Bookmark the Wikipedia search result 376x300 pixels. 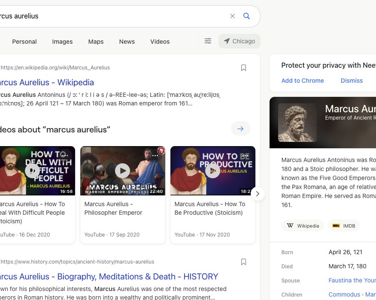[243, 68]
